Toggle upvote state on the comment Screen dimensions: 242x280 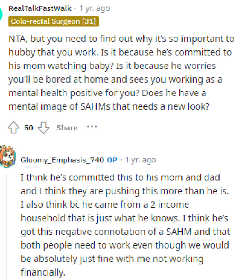[14, 128]
